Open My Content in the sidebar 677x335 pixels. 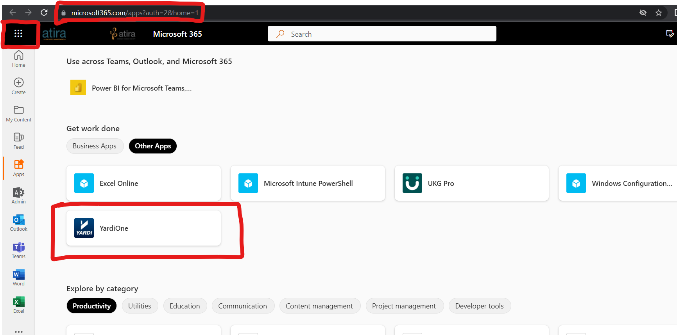18,114
